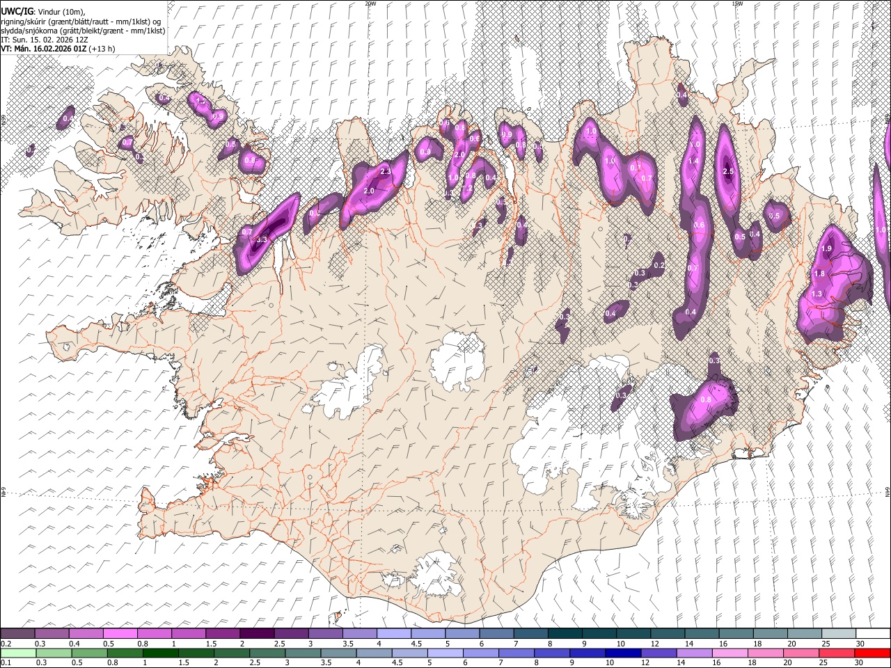Pick bottom scale pink swatch between 16 and 18
The width and height of the screenshot is (891, 668).
point(730,653)
